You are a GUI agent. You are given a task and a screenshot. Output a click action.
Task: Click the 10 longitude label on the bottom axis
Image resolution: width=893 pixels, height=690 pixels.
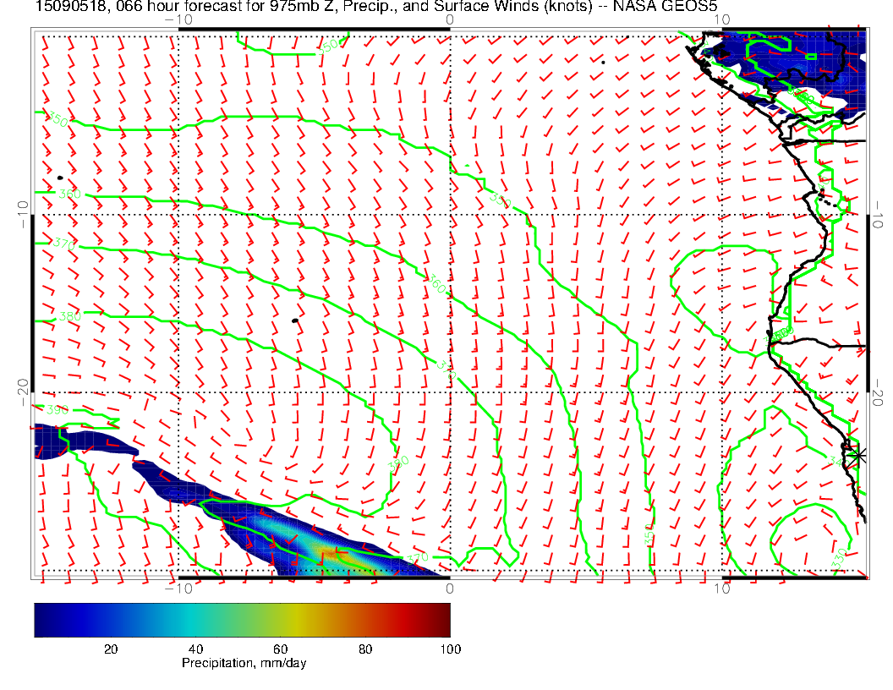721,588
